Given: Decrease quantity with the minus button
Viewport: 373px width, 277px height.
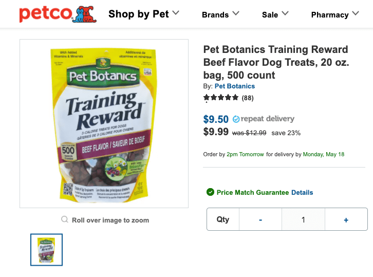Looking at the screenshot, I should point(260,220).
